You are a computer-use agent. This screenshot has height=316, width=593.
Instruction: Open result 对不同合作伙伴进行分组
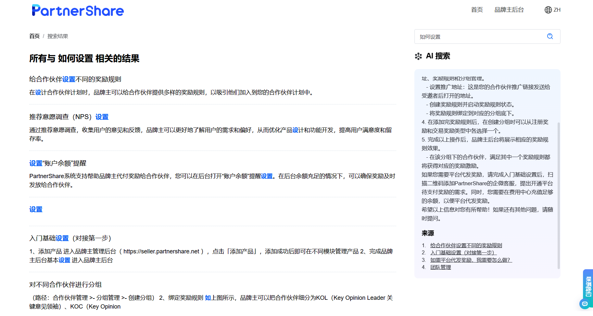click(x=65, y=285)
